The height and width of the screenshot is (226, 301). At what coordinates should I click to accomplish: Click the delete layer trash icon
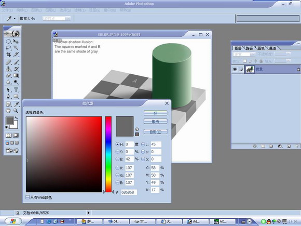point(297,147)
